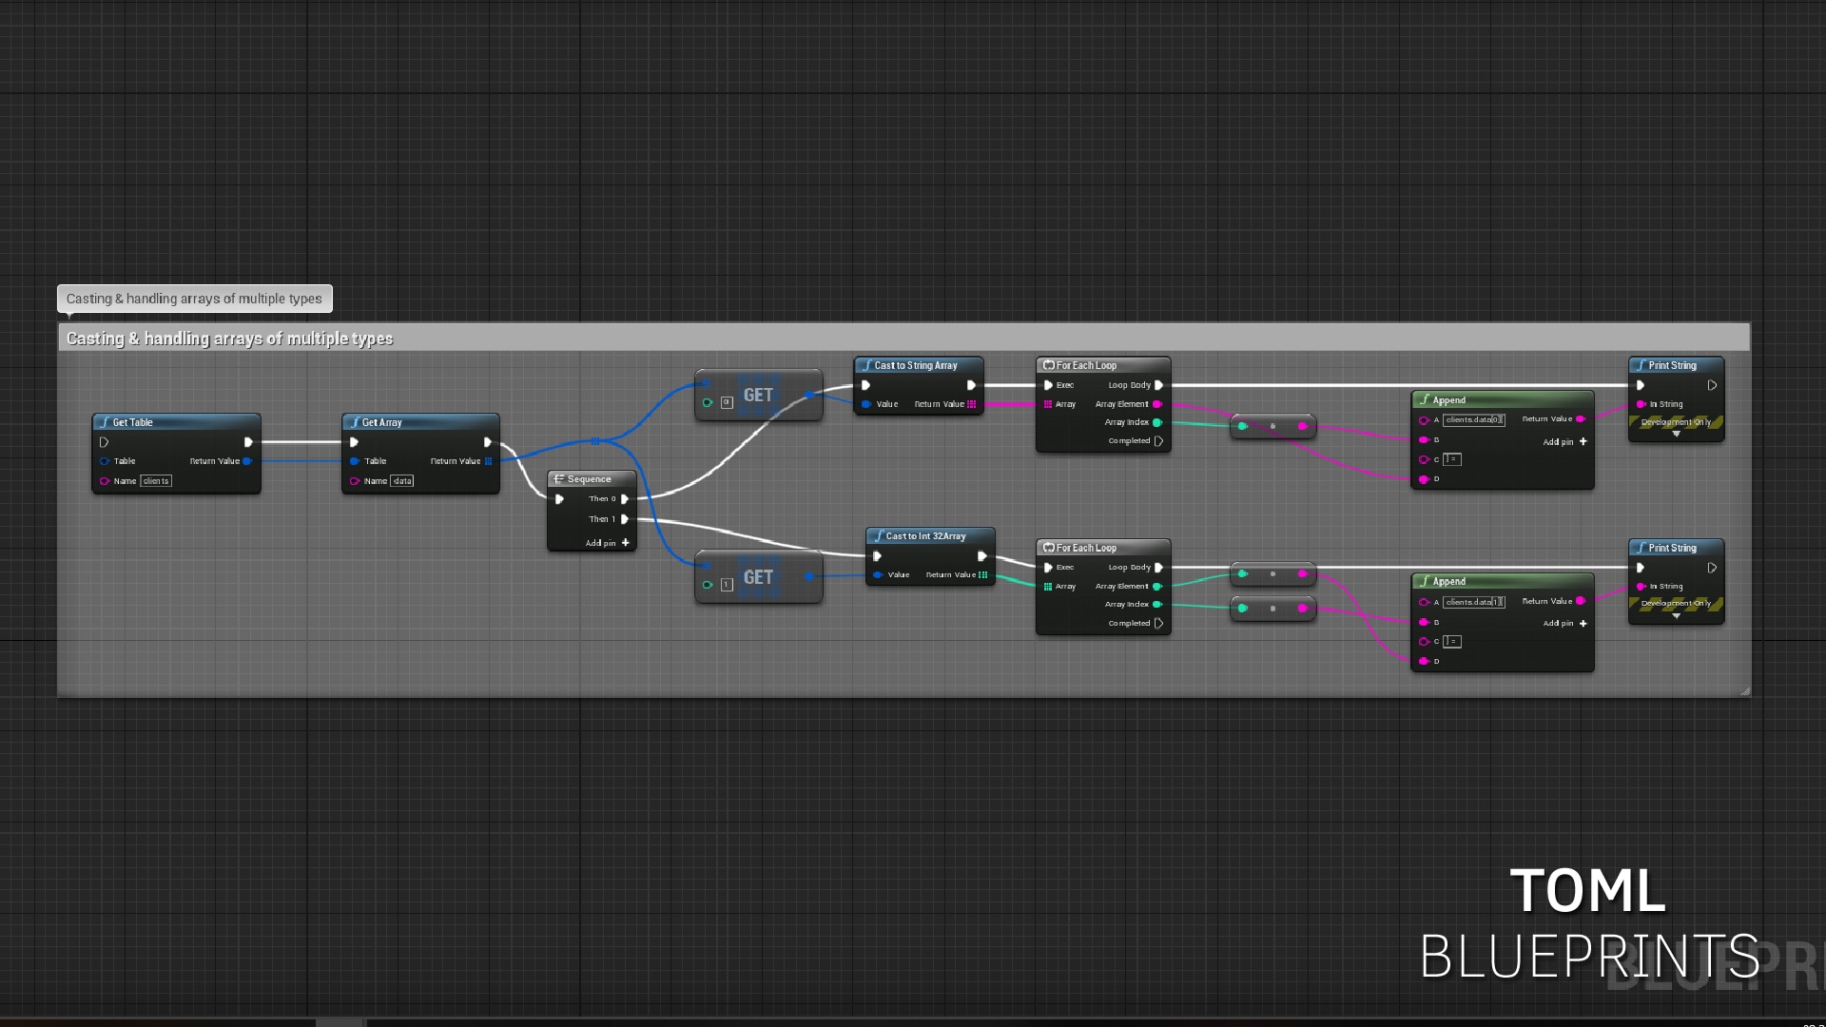Click the index field showing 1 on lower GET
The width and height of the screenshot is (1826, 1027).
pyautogui.click(x=727, y=586)
